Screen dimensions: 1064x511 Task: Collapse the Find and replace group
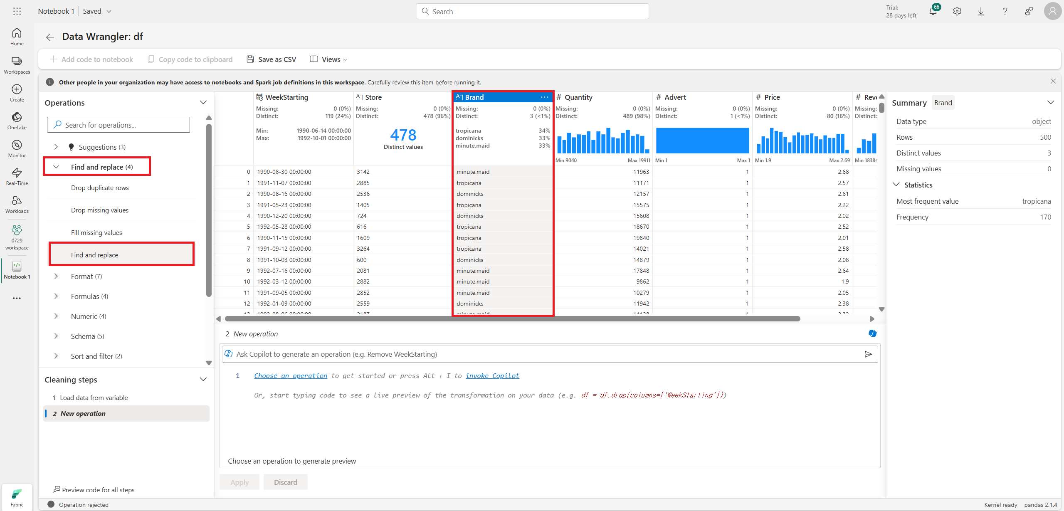56,167
